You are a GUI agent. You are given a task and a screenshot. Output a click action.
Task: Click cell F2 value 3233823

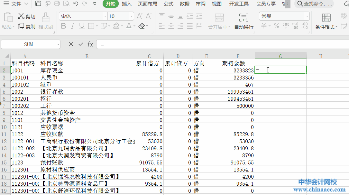pos(238,70)
